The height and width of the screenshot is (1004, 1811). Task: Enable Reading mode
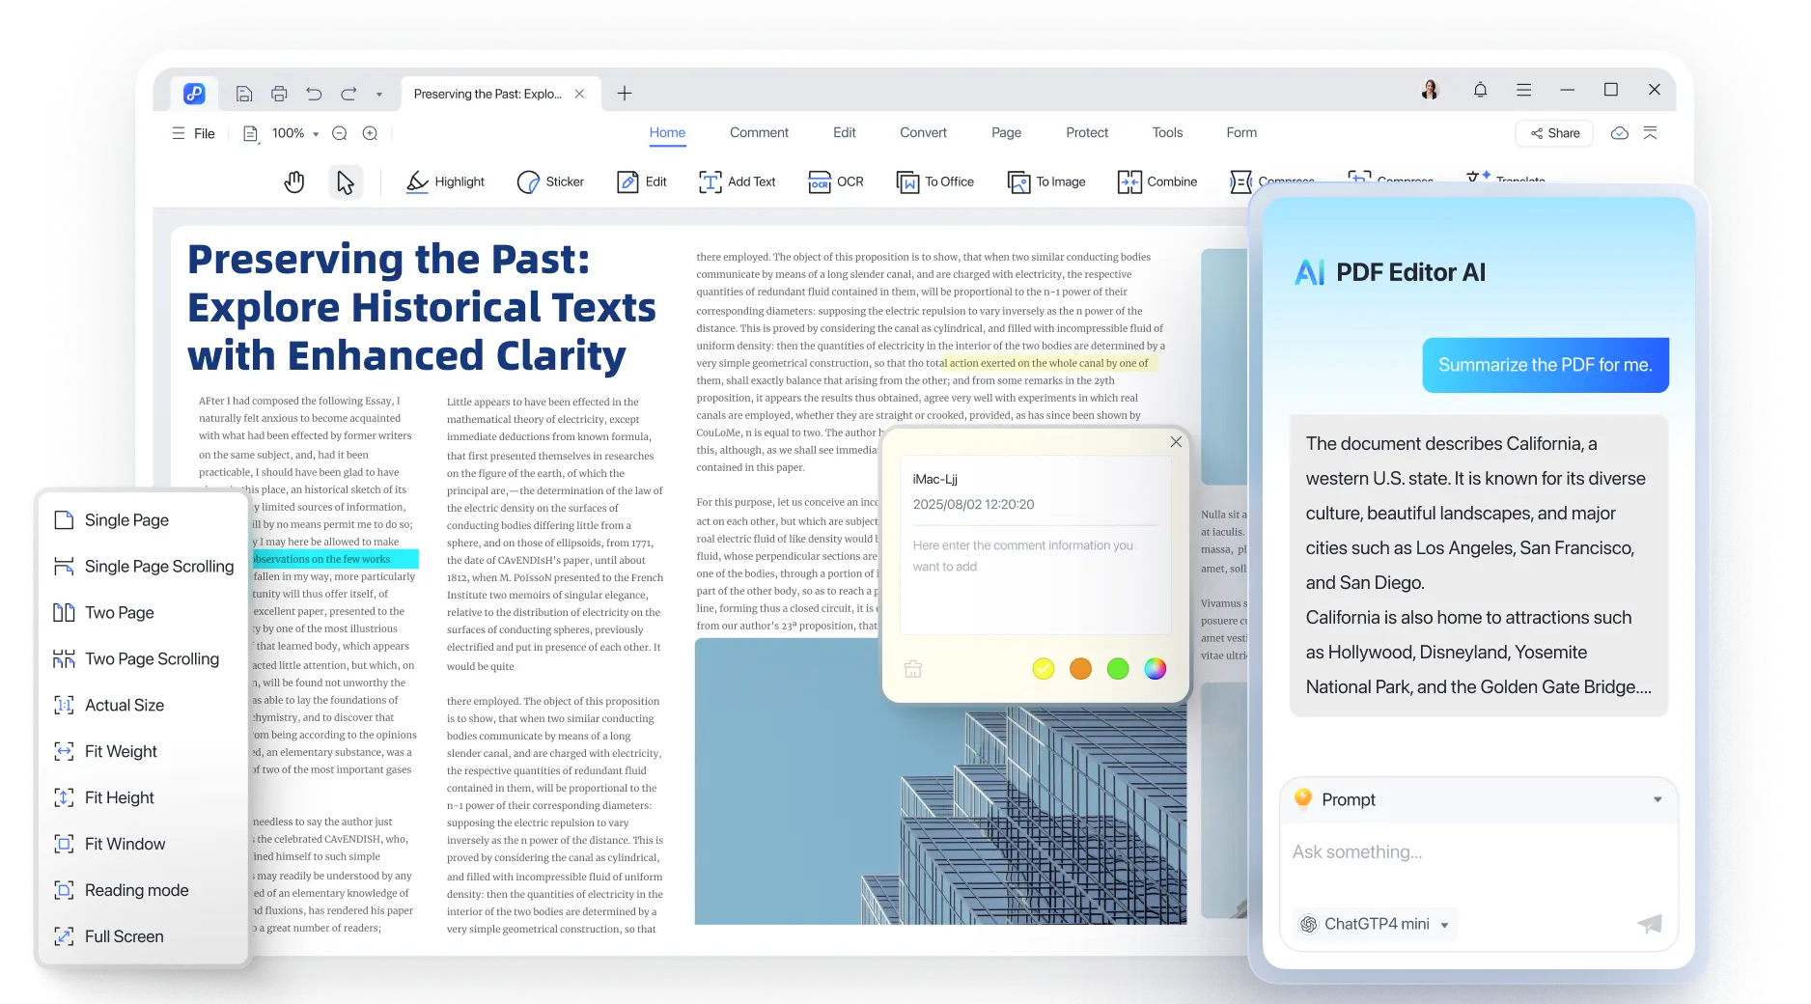pyautogui.click(x=145, y=891)
